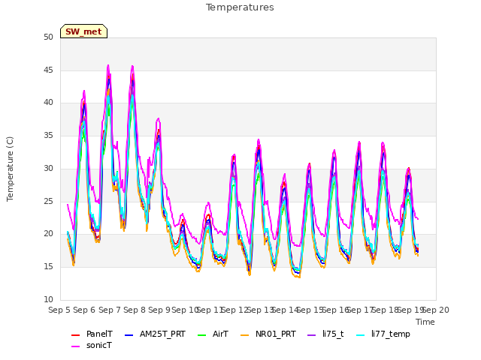Click the orange NR01_PRT color marker
Image resolution: width=481 pixels, height=360 pixels.
(244, 335)
